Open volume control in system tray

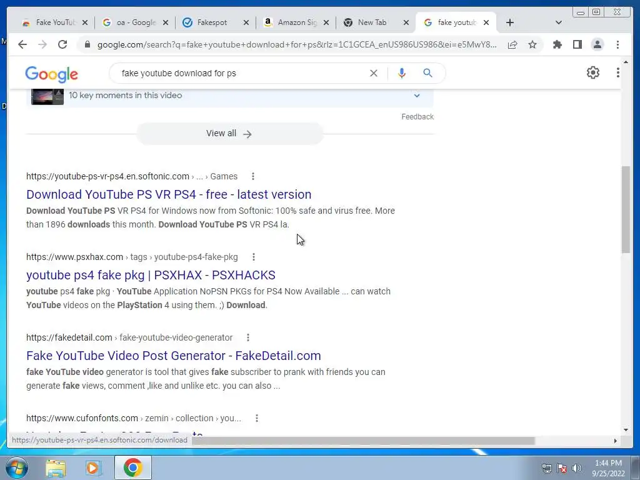pyautogui.click(x=576, y=468)
